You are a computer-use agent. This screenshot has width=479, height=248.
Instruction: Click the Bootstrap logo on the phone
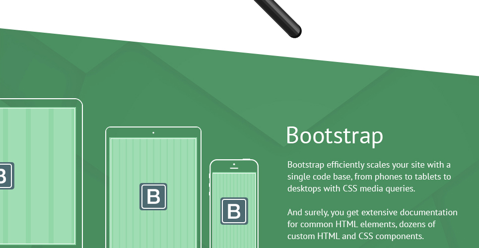[234, 211]
